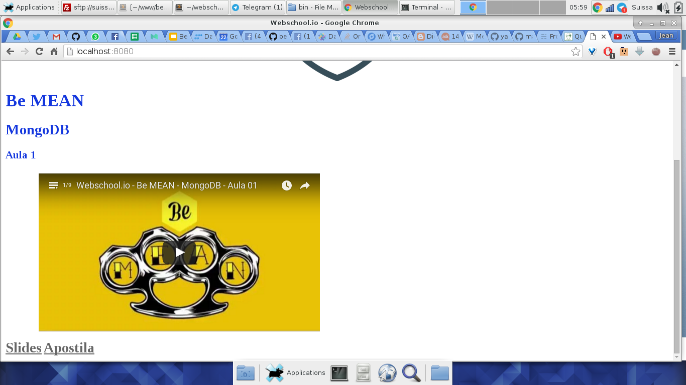
Task: Go back in browser history
Action: coord(10,51)
